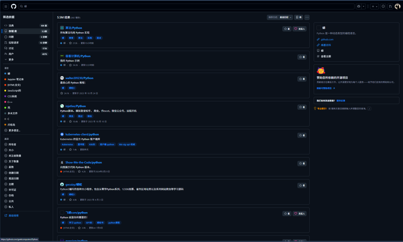Expand the plus create-new dropdown
The image size is (403, 242).
pos(374,6)
